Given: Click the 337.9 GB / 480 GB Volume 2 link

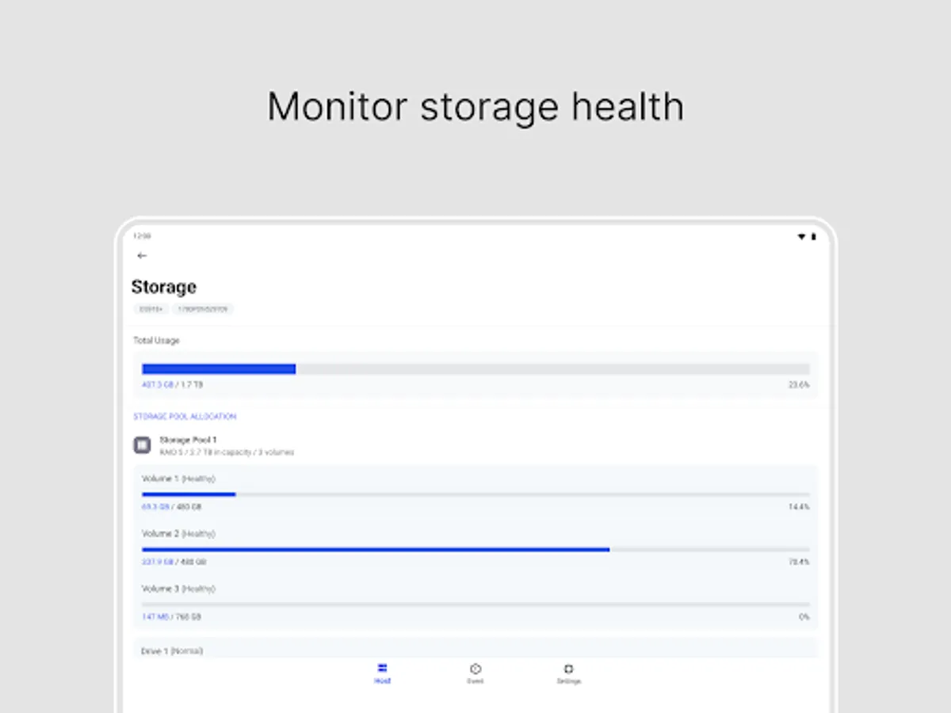Looking at the screenshot, I should click(173, 562).
